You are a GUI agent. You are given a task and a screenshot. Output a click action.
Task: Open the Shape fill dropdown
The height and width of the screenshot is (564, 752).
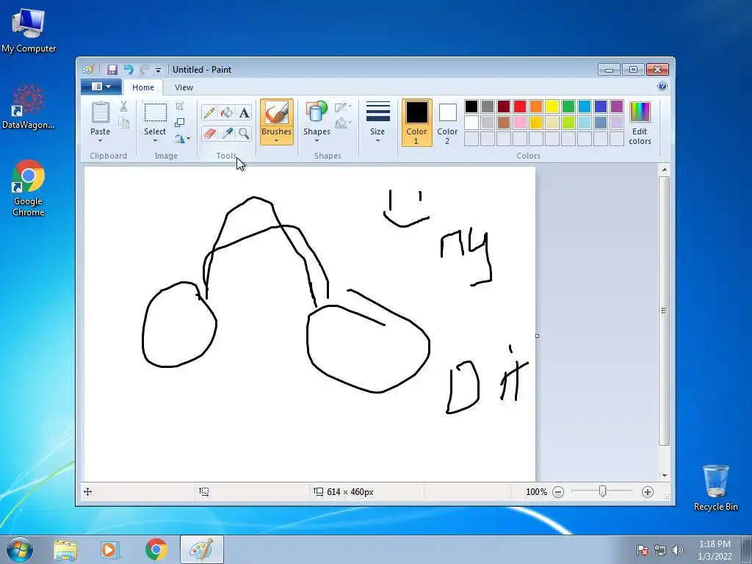pyautogui.click(x=343, y=123)
